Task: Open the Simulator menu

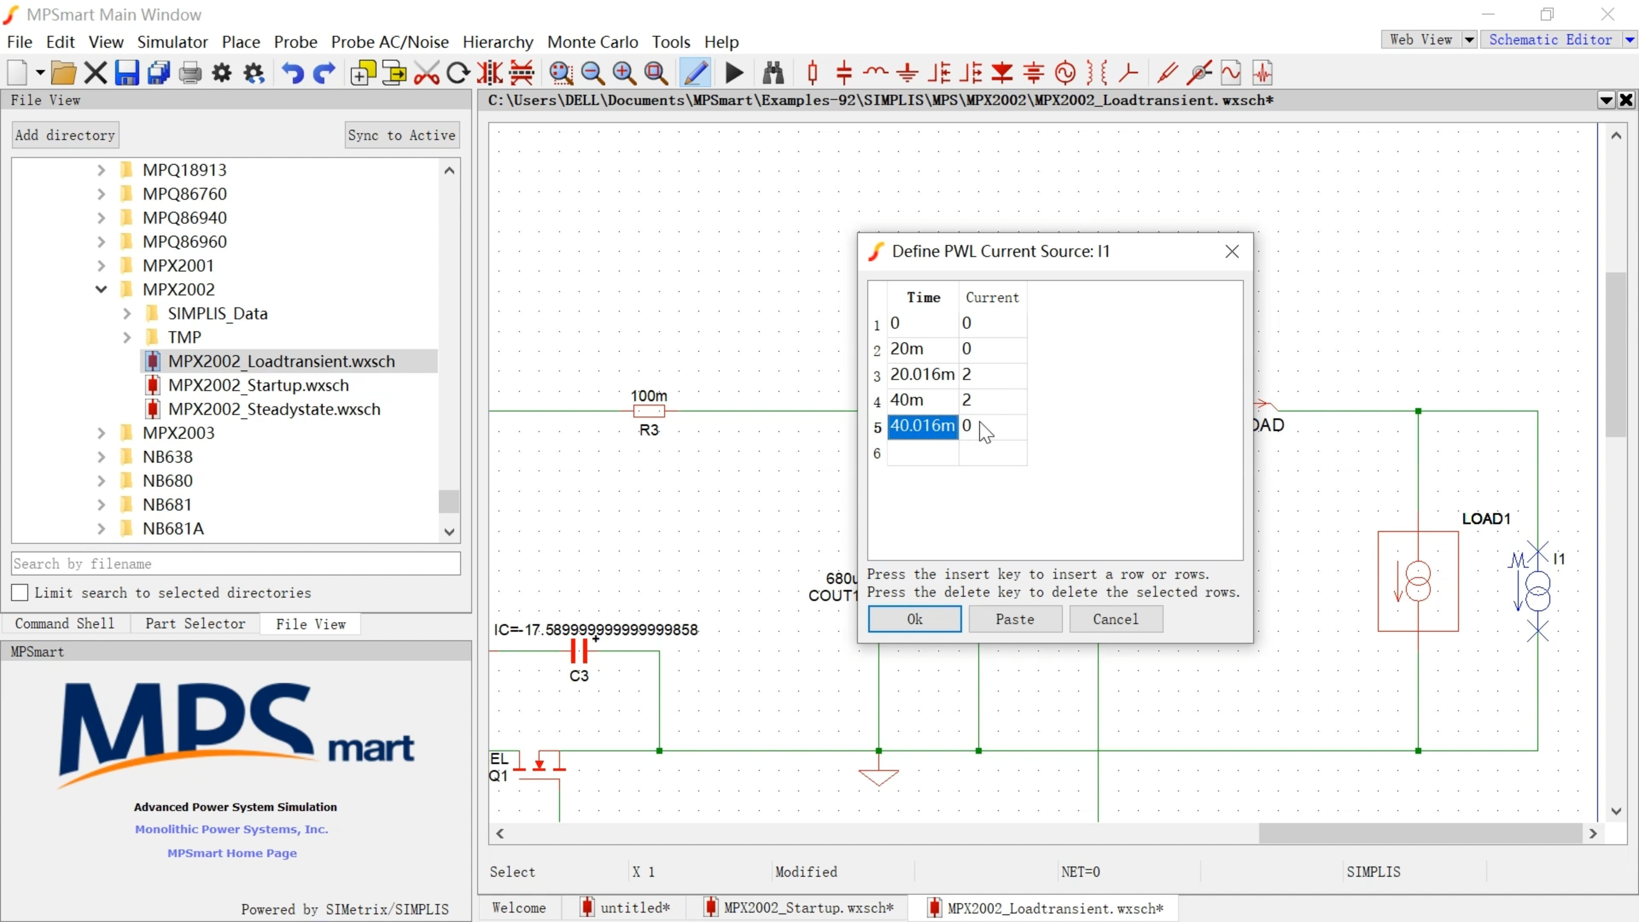Action: [172, 42]
